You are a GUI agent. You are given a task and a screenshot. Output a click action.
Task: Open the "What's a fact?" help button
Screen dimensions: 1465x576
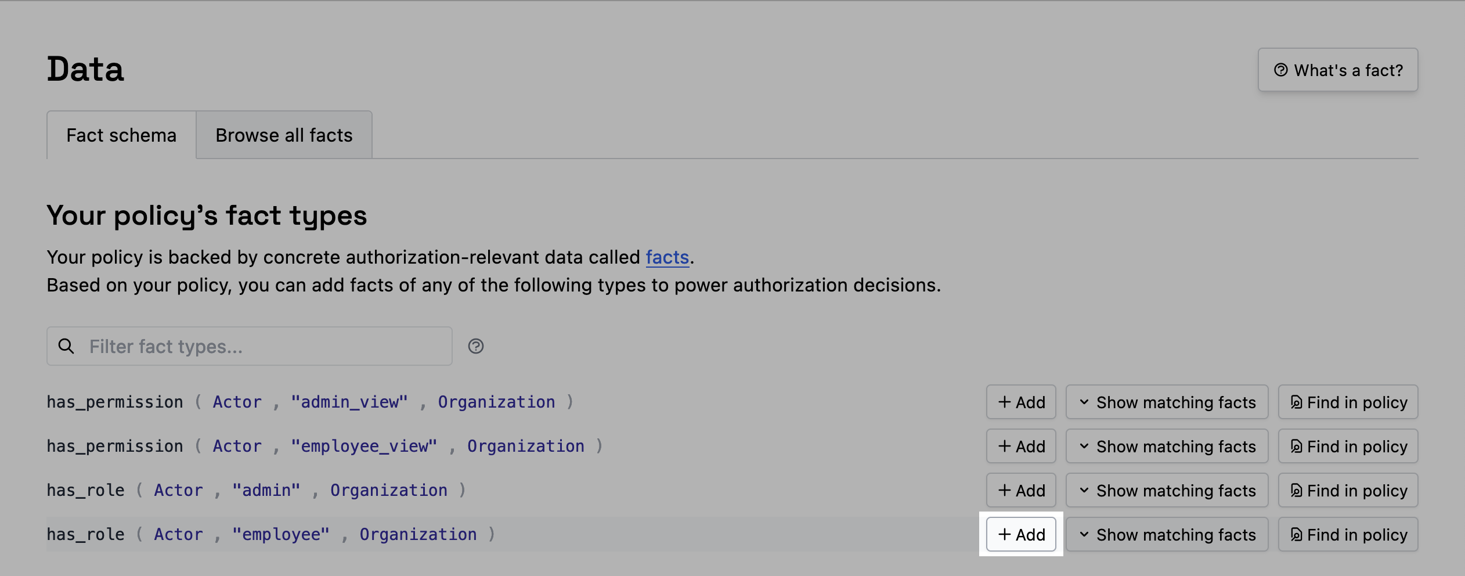coord(1337,70)
